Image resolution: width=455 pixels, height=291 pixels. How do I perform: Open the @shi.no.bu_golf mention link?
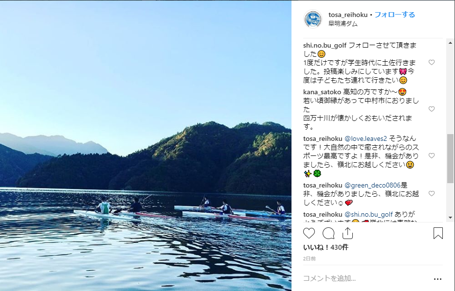click(368, 214)
